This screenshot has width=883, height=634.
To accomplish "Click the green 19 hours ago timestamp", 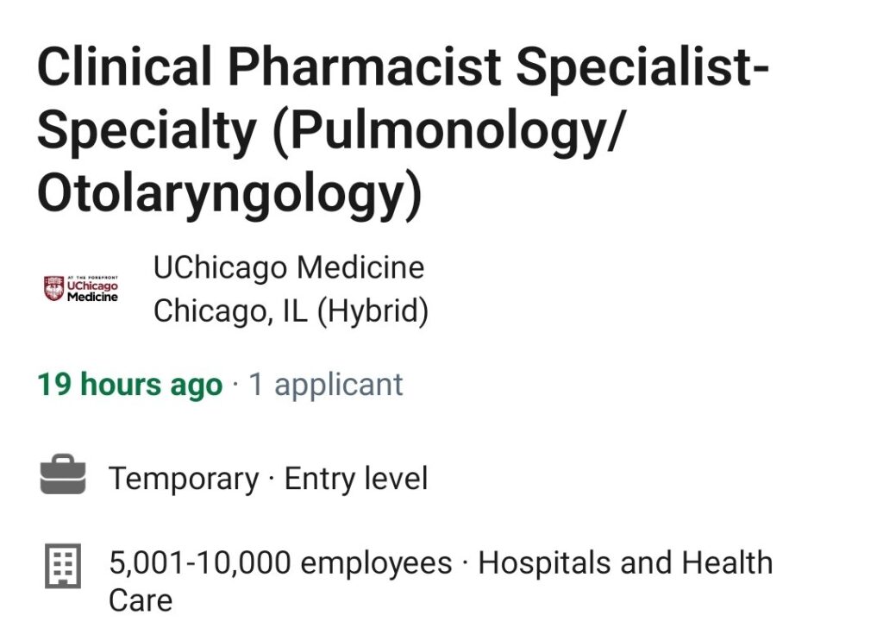I will pyautogui.click(x=130, y=385).
